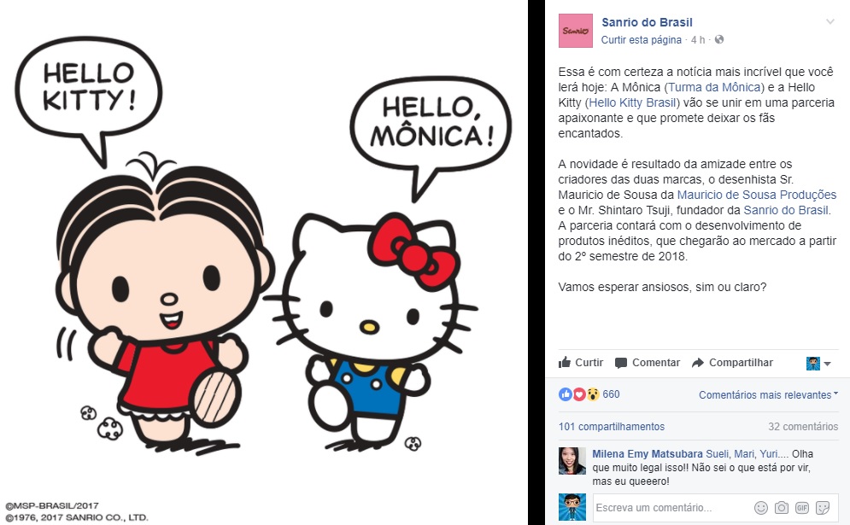This screenshot has height=525, width=850.
Task: Expand the post options chevron
Action: coord(830,21)
